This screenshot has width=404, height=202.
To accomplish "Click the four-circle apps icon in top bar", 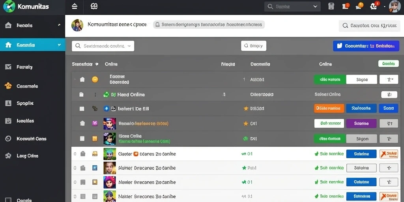I will pyautogui.click(x=94, y=6).
